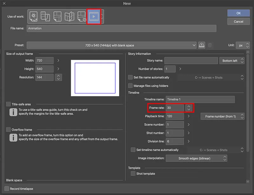Click the Cancel button
254x195 pixels.
tap(238, 21)
